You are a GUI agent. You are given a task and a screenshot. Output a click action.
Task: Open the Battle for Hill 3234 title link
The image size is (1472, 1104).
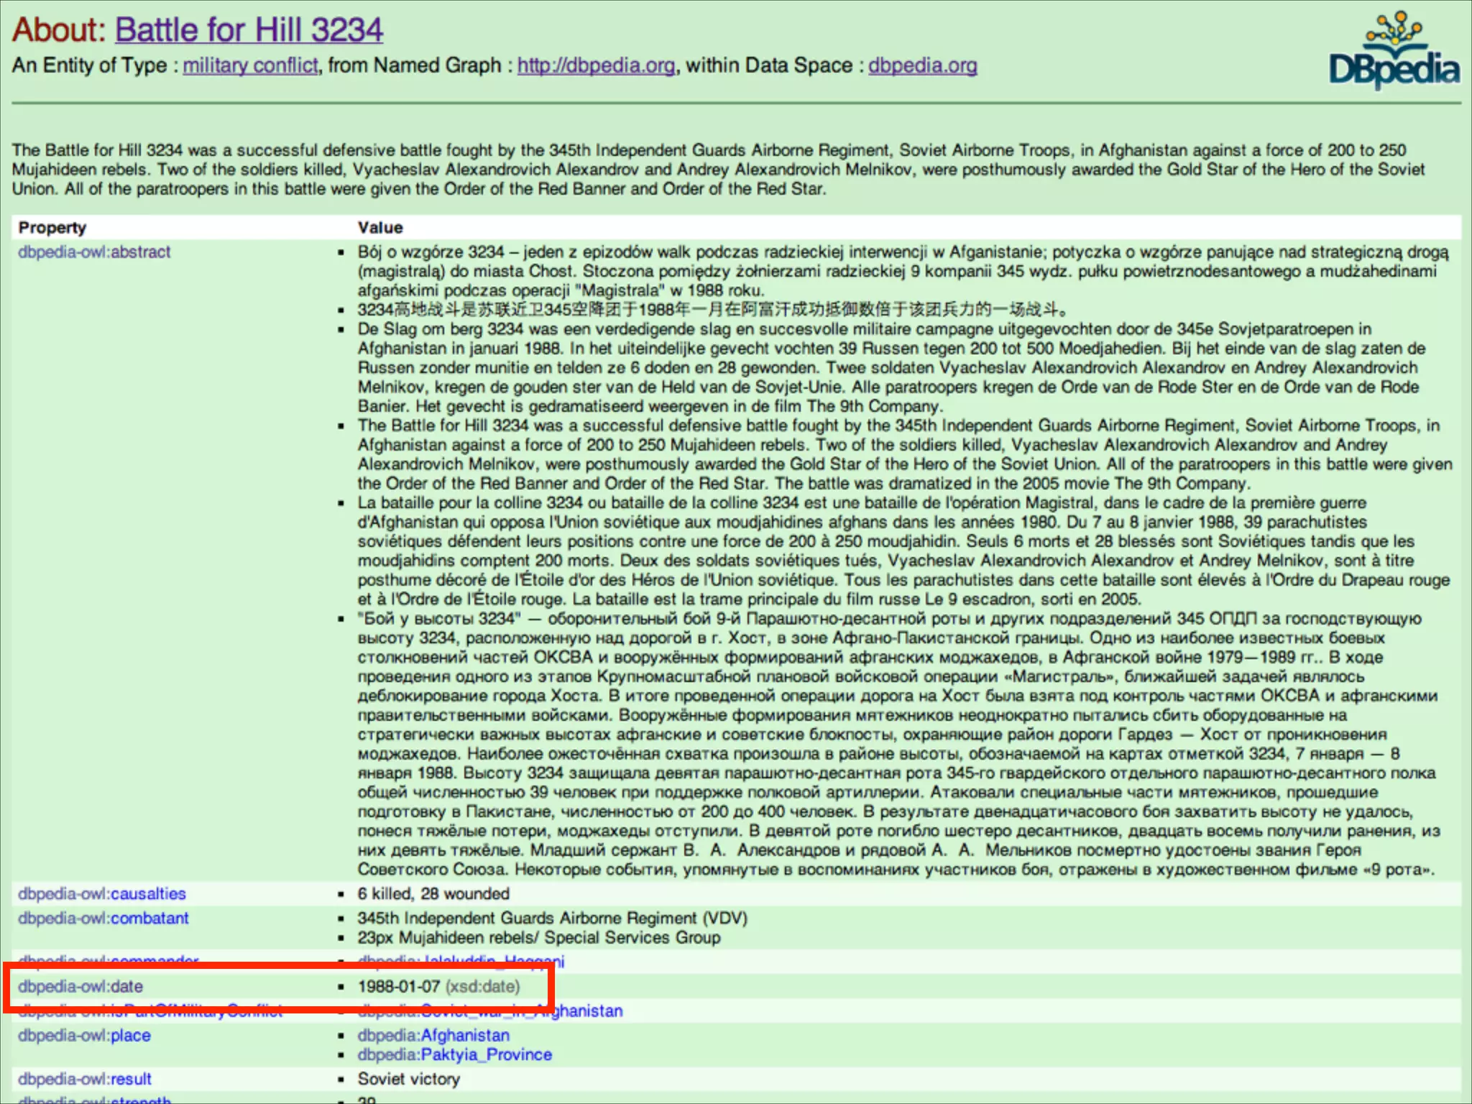(x=249, y=30)
